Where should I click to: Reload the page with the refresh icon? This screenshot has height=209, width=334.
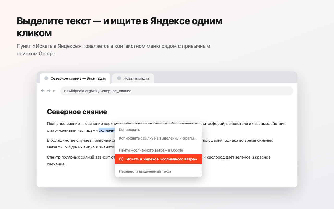pyautogui.click(x=54, y=91)
